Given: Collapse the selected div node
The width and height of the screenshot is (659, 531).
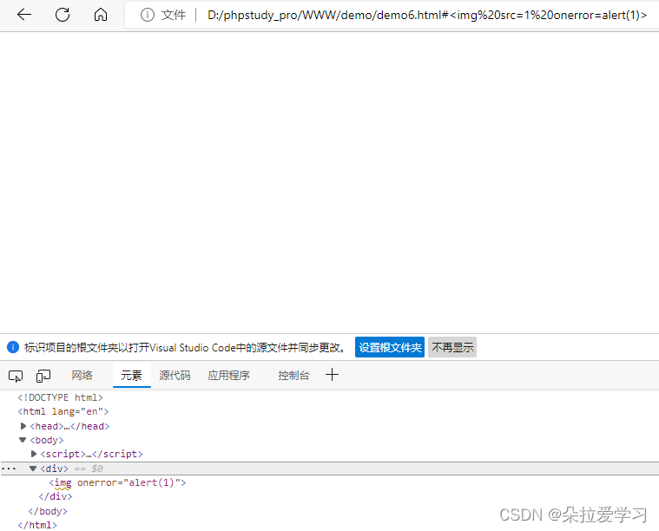Looking at the screenshot, I should click(34, 469).
